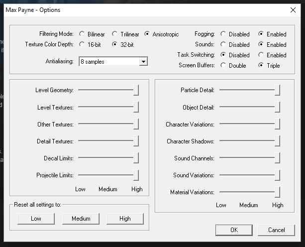Set Task Switching to Disabled
This screenshot has width=305, height=247.
coord(223,55)
